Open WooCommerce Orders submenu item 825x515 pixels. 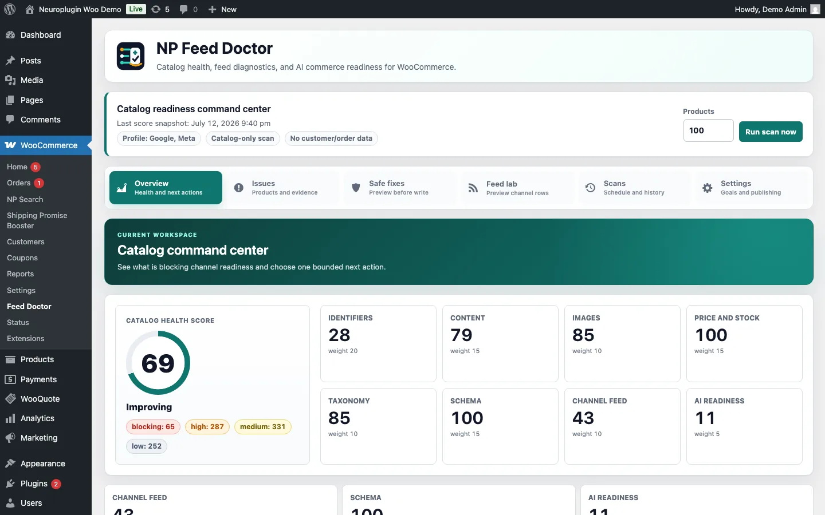(46, 183)
